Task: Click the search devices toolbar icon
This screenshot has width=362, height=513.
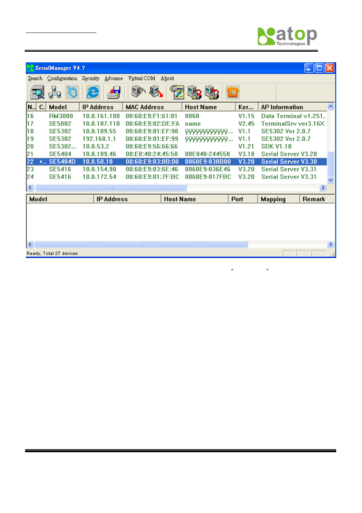Action: coord(38,92)
